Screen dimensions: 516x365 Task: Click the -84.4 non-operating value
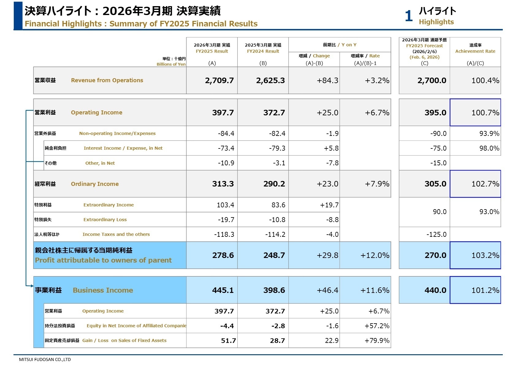pos(226,133)
